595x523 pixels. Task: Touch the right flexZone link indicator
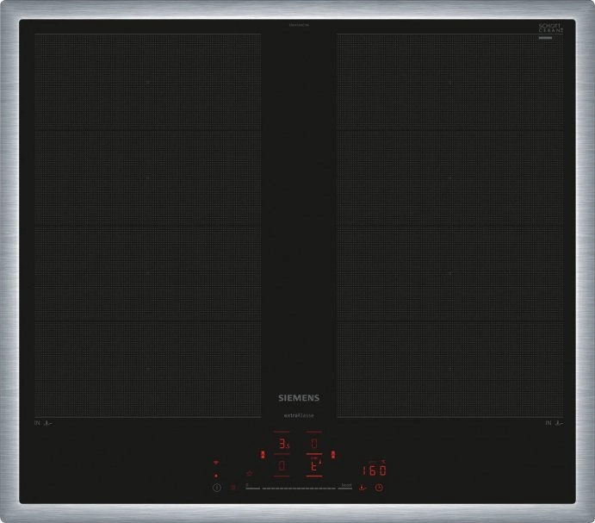point(332,455)
